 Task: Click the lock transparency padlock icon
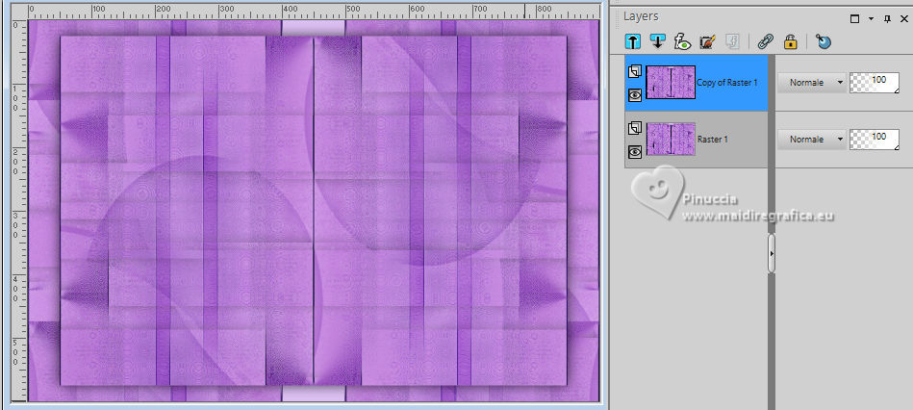pyautogui.click(x=790, y=41)
